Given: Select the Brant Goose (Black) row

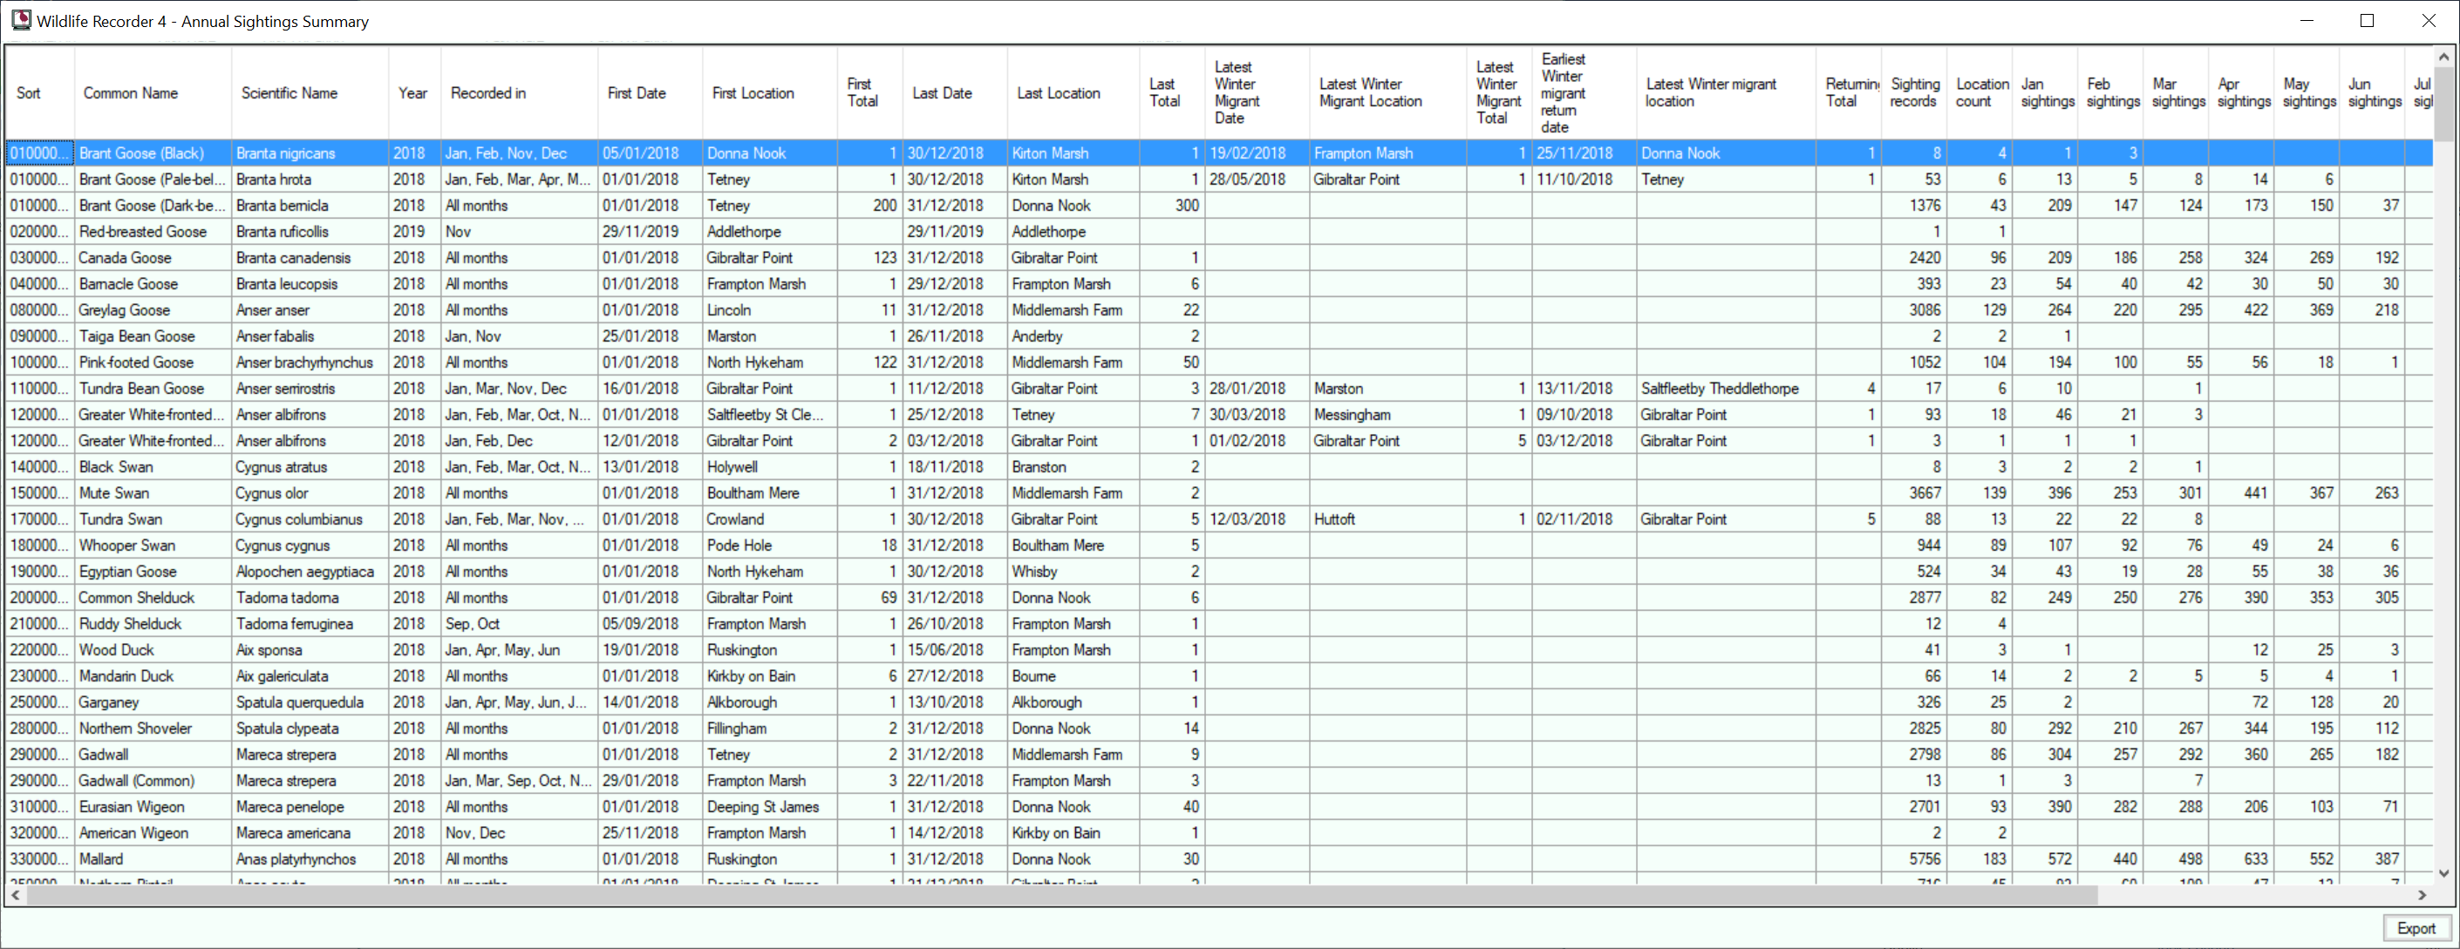Looking at the screenshot, I should pos(1219,153).
